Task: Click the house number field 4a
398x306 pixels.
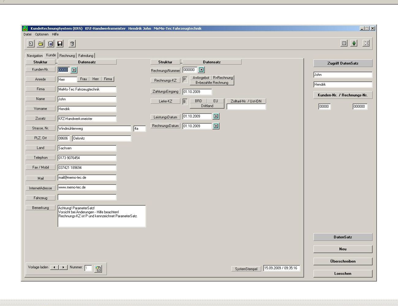Action: point(140,129)
